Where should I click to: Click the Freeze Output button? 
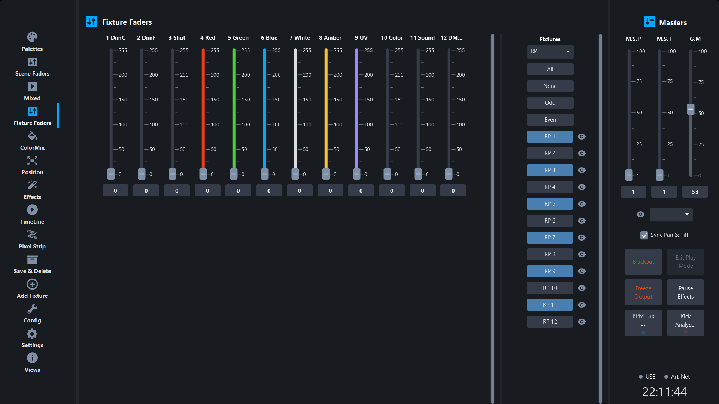[643, 293]
